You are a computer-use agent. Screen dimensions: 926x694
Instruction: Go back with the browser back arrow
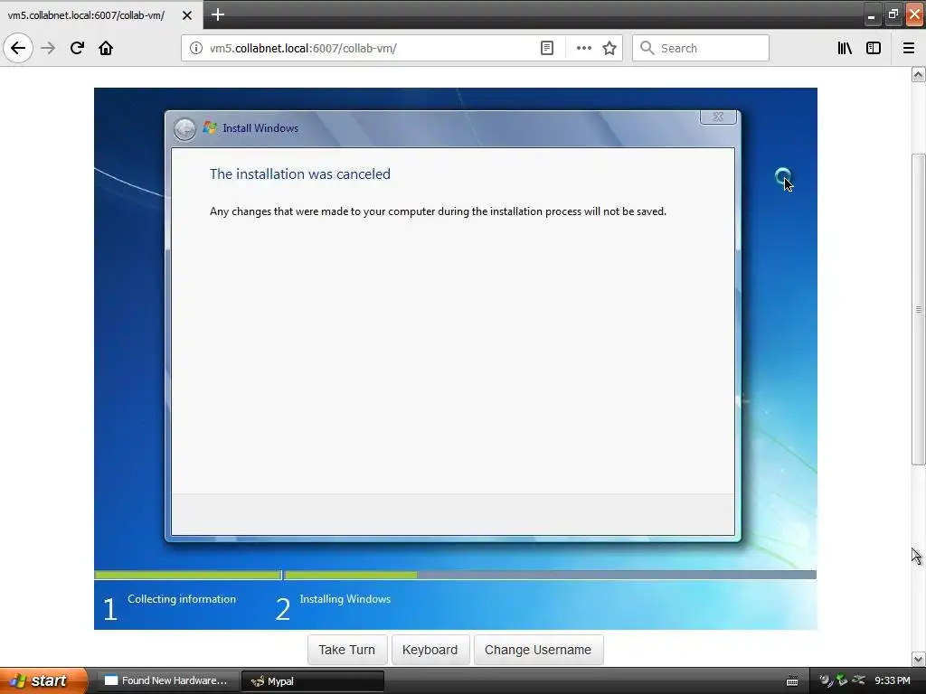[x=18, y=48]
